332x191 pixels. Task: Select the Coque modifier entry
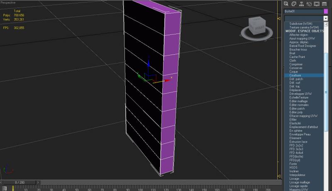[x=293, y=72]
